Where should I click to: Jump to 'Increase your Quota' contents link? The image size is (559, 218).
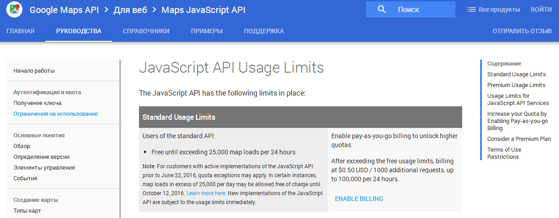[518, 121]
